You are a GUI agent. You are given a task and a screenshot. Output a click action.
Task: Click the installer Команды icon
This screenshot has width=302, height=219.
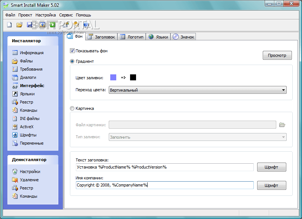(x=15, y=110)
